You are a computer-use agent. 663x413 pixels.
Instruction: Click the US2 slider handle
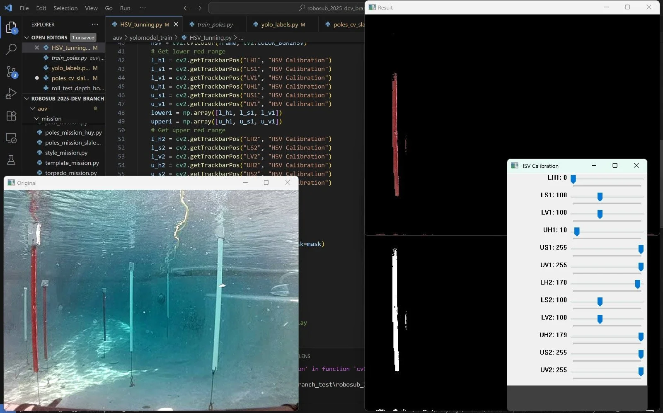click(x=641, y=354)
